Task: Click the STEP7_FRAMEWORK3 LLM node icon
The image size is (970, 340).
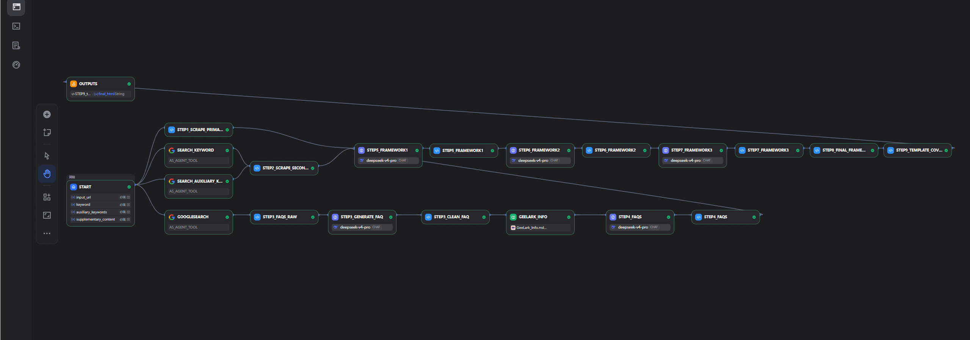Action: 666,150
